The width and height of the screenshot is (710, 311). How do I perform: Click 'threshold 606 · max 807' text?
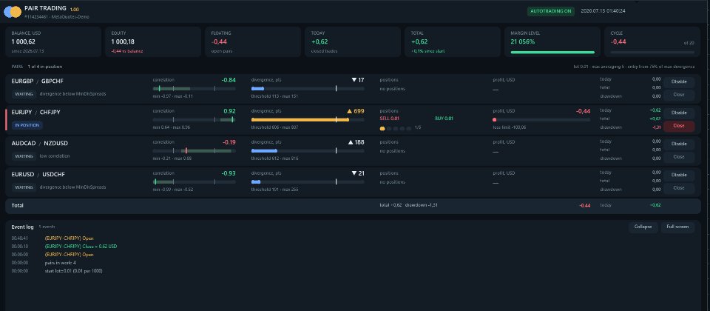pyautogui.click(x=275, y=127)
